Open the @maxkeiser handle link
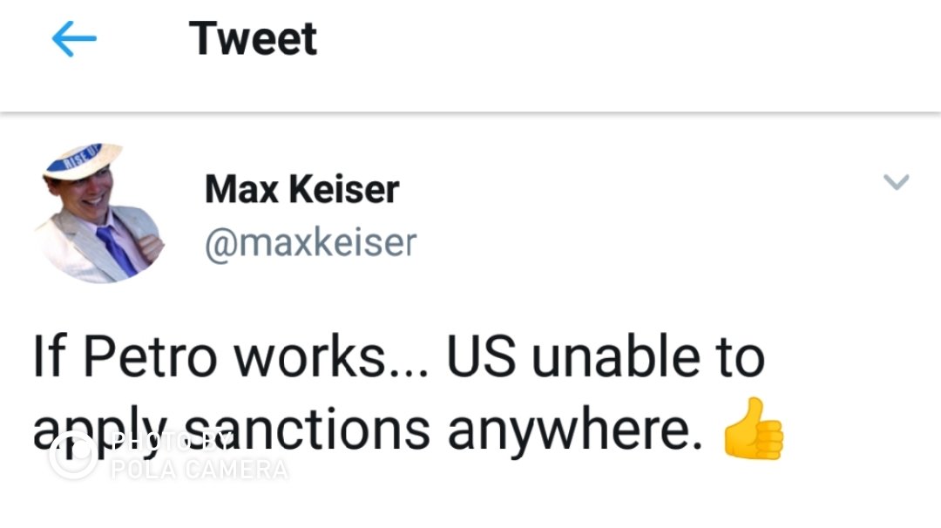The height and width of the screenshot is (528, 941). [310, 243]
